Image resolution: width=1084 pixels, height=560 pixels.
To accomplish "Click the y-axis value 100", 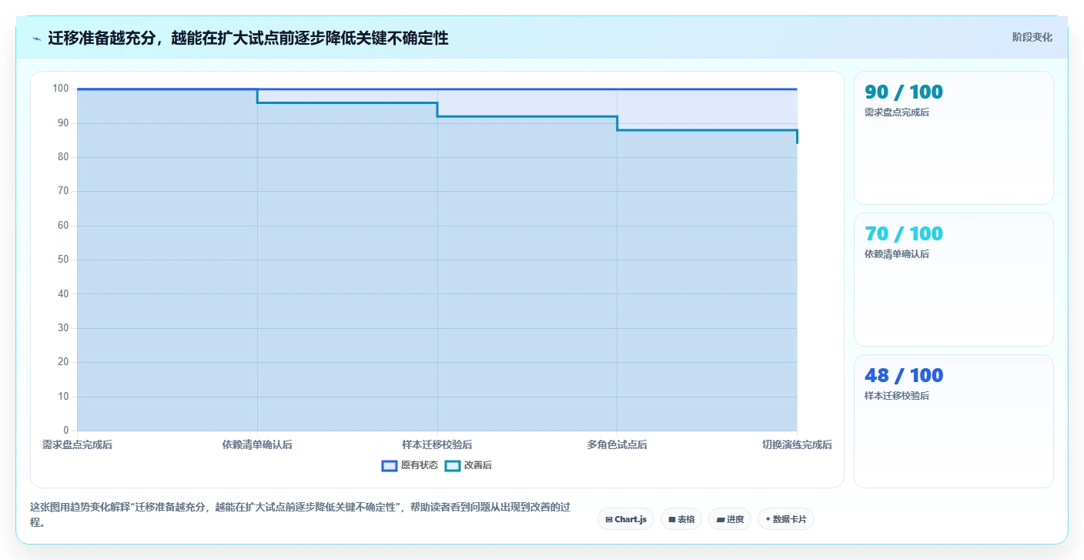I will 61,89.
